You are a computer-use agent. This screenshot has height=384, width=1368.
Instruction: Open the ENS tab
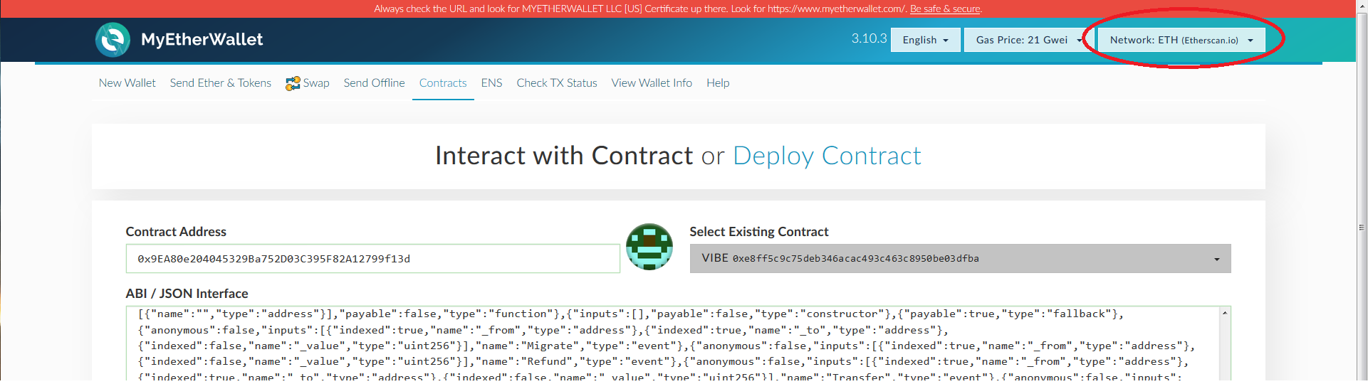pyautogui.click(x=491, y=83)
